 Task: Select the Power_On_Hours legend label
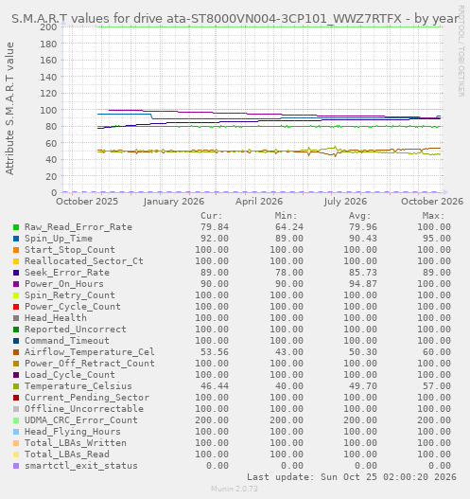[64, 284]
